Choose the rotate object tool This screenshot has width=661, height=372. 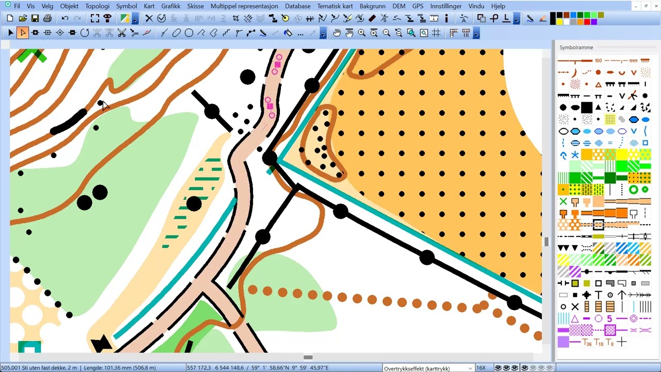tap(85, 33)
